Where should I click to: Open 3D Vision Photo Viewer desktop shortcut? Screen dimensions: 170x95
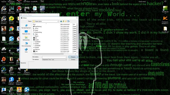pos(11,10)
